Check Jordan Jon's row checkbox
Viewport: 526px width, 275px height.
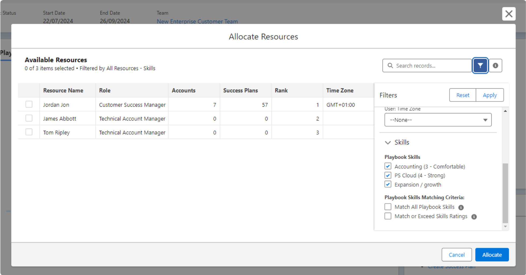point(29,104)
